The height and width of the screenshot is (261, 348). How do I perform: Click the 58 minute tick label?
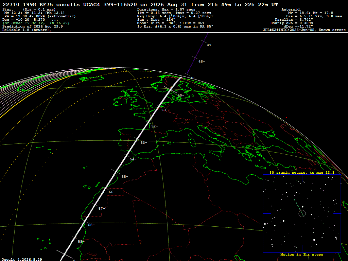point(91,225)
